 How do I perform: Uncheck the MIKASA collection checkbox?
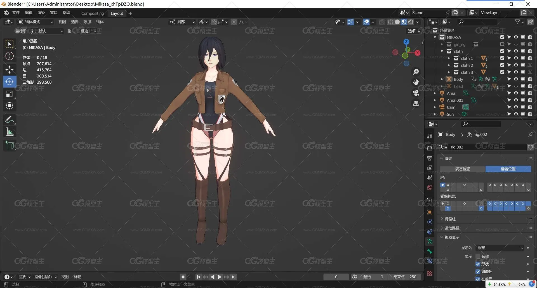(x=502, y=37)
